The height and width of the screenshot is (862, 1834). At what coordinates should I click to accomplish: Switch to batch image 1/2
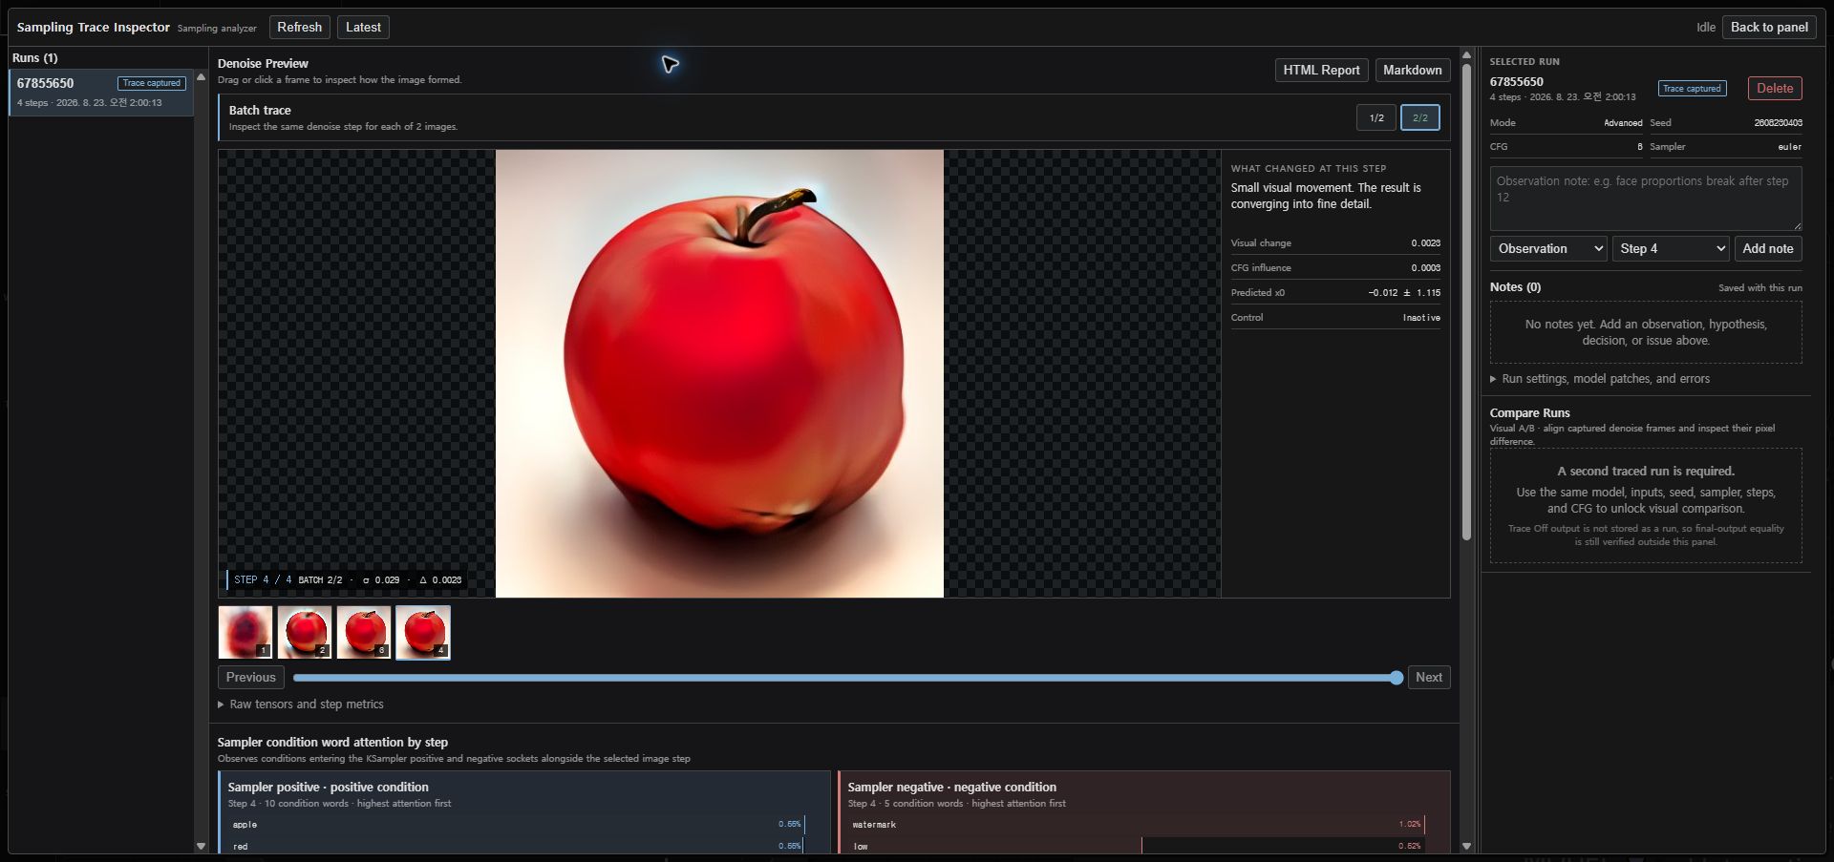coord(1376,118)
